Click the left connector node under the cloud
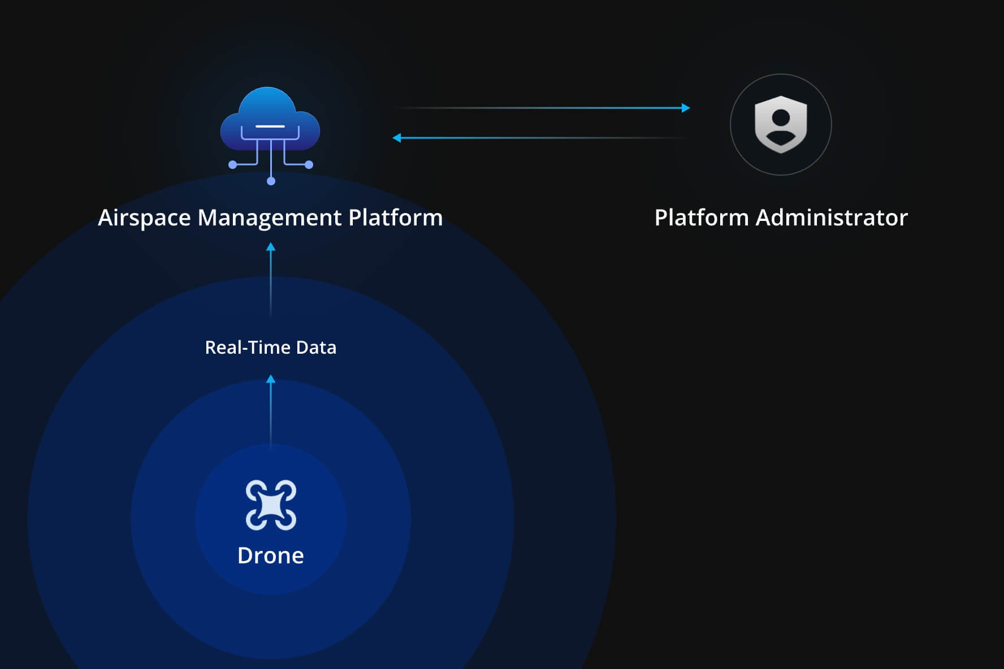The height and width of the screenshot is (669, 1004). [x=232, y=165]
